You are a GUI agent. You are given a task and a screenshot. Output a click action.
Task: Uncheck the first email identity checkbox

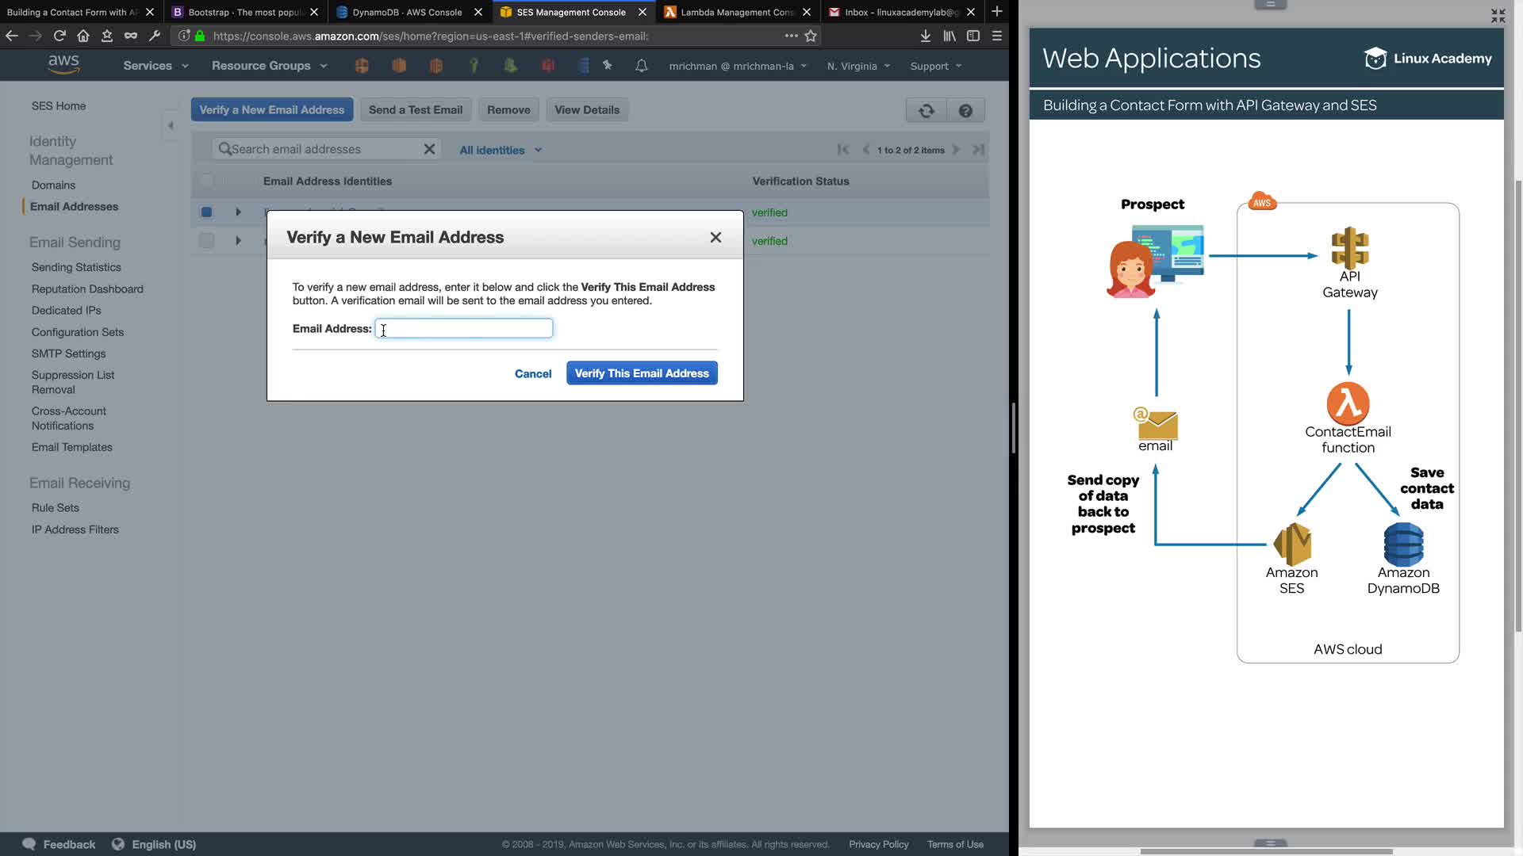click(206, 212)
